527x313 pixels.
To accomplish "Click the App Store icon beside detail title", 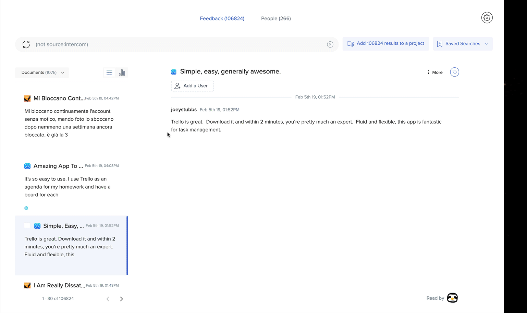I will click(174, 72).
